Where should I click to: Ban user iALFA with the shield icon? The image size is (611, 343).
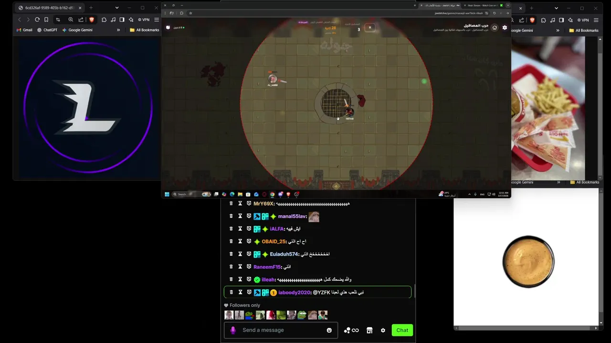click(x=249, y=229)
